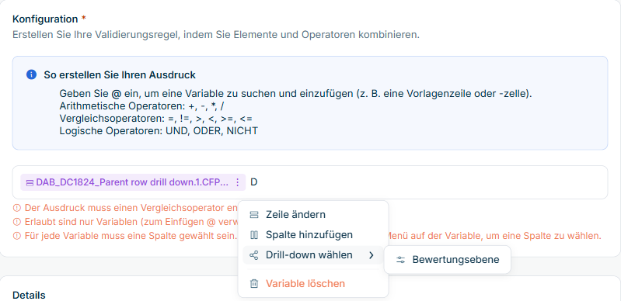Choose 'Variable löschen' to remove the variable
Screen dimensions: 621x301
coord(313,284)
